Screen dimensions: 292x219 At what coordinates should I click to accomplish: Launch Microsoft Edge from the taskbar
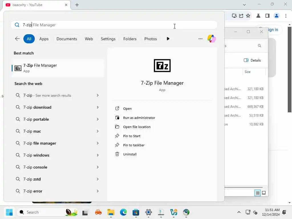tap(123, 212)
